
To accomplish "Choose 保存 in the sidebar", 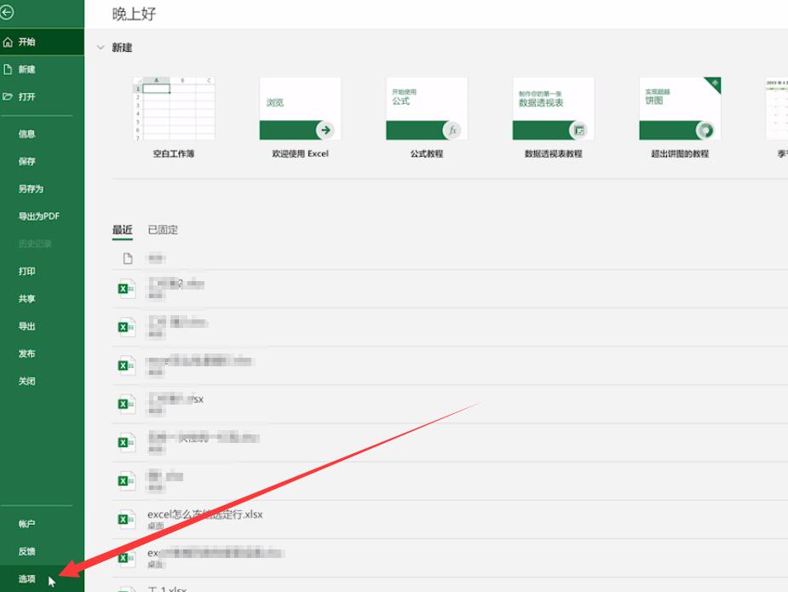I will (x=26, y=161).
